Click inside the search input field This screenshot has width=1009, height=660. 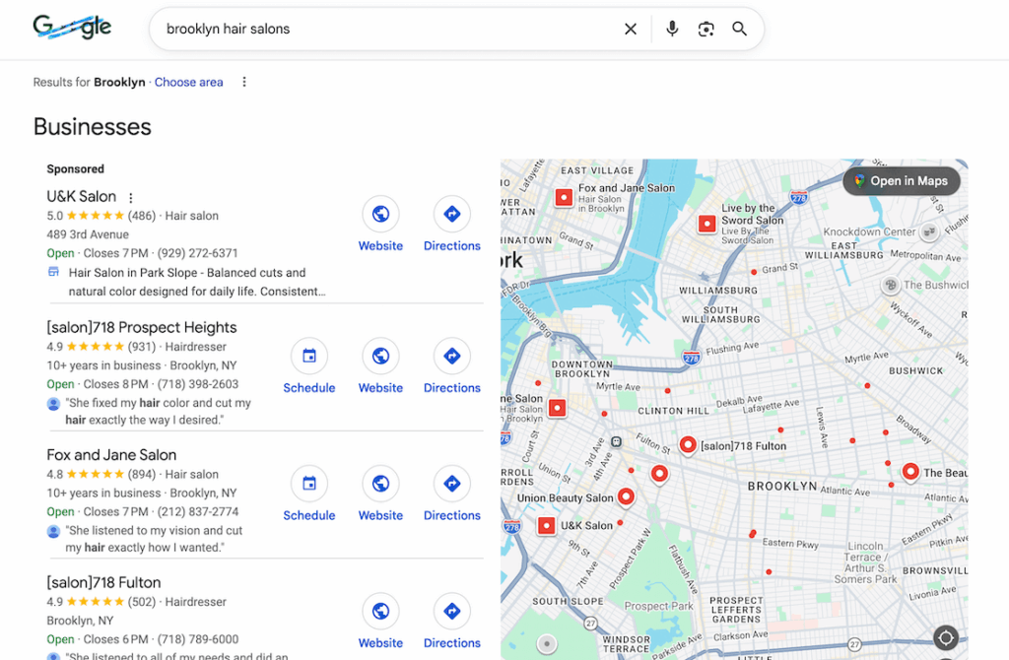(x=394, y=29)
